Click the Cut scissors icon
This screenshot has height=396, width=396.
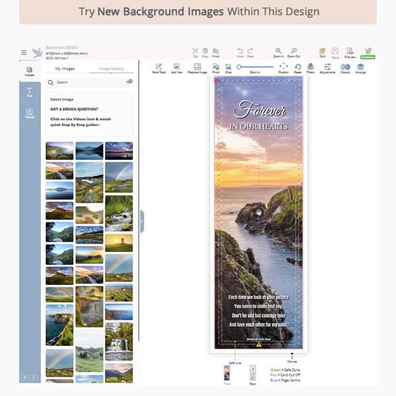click(195, 51)
